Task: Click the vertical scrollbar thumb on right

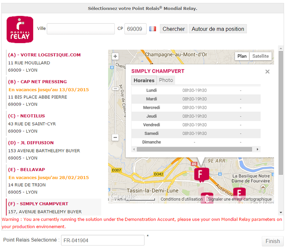Action: tap(281, 113)
